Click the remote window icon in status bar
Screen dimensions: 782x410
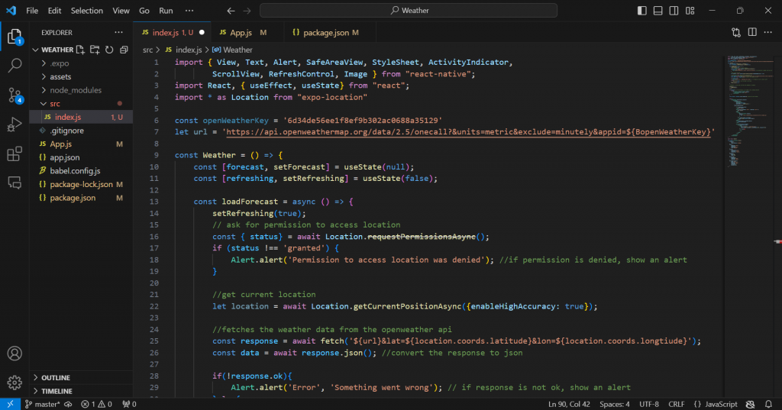pyautogui.click(x=10, y=404)
